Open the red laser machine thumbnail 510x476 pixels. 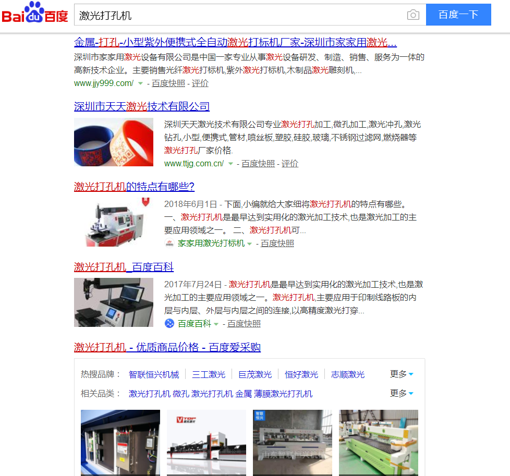pyautogui.click(x=114, y=223)
